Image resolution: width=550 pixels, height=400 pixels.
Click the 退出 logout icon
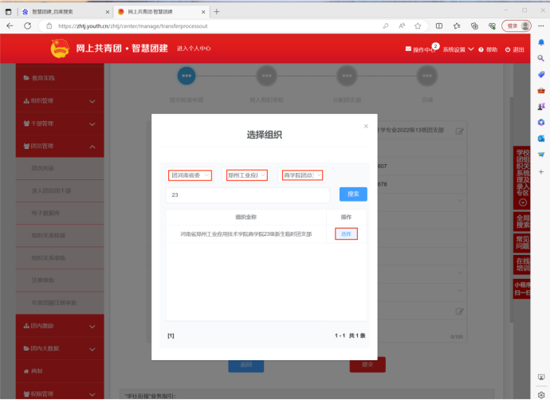[x=508, y=49]
